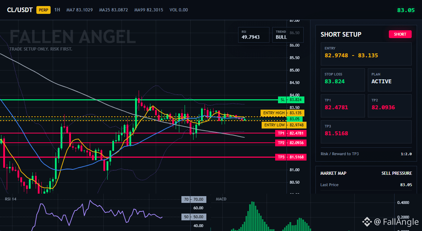Click the TP3 81.5168 card in panel

366,132
